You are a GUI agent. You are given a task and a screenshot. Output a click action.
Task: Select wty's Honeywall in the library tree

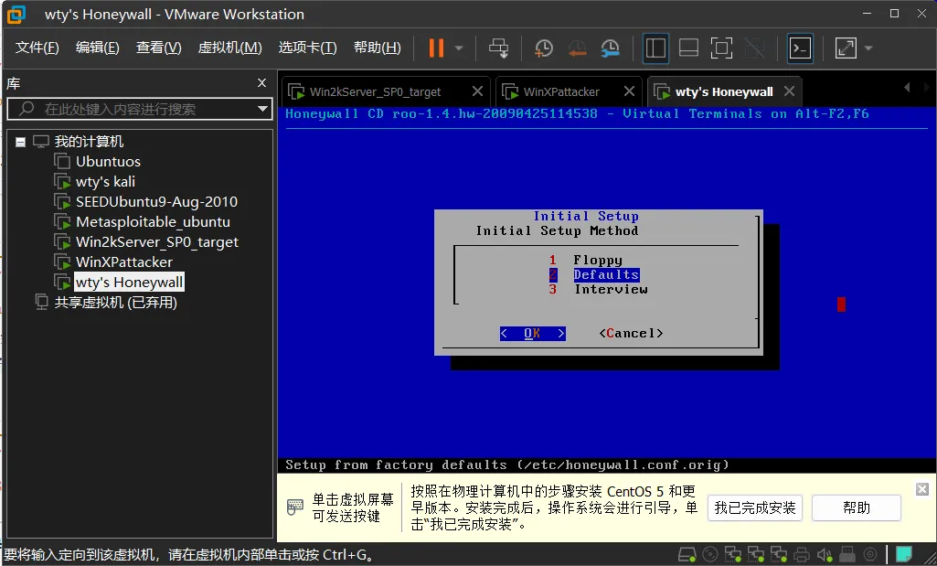coord(129,283)
